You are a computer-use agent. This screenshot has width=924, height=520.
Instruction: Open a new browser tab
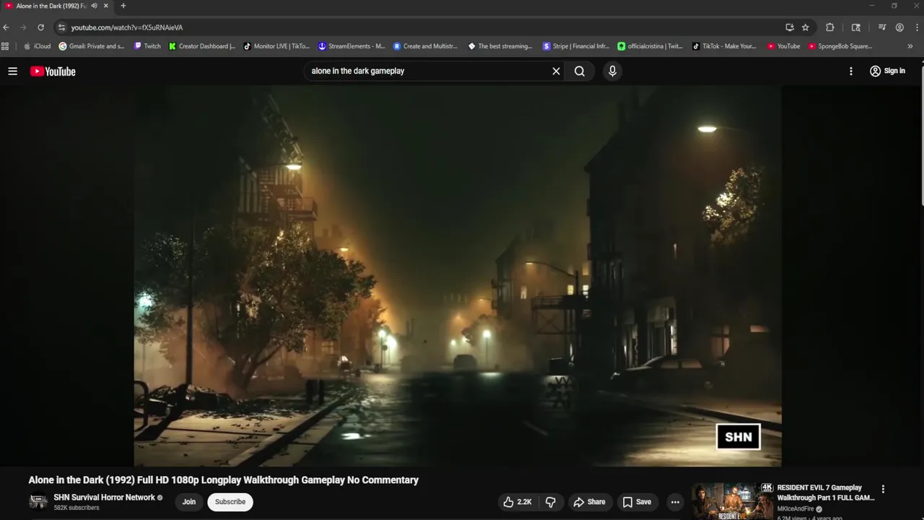tap(123, 6)
